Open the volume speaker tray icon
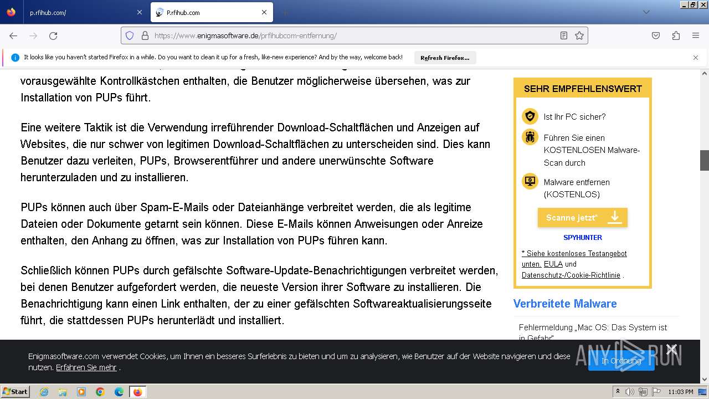This screenshot has width=709, height=399. click(629, 392)
